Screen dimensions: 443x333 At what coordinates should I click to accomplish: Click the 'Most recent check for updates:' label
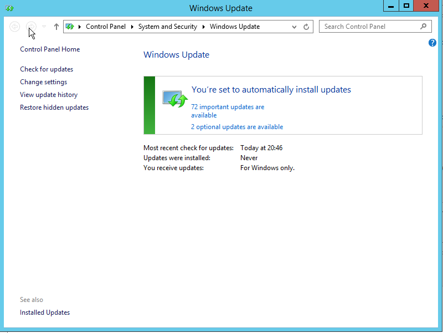[188, 148]
